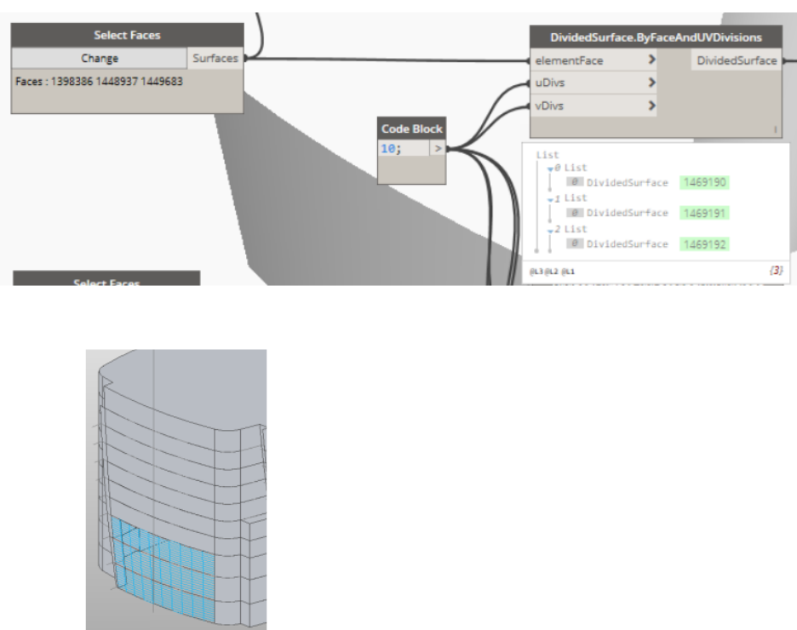Viewport: 797px width, 630px height.
Task: Click the DividedSurface output port
Action: coord(737,60)
